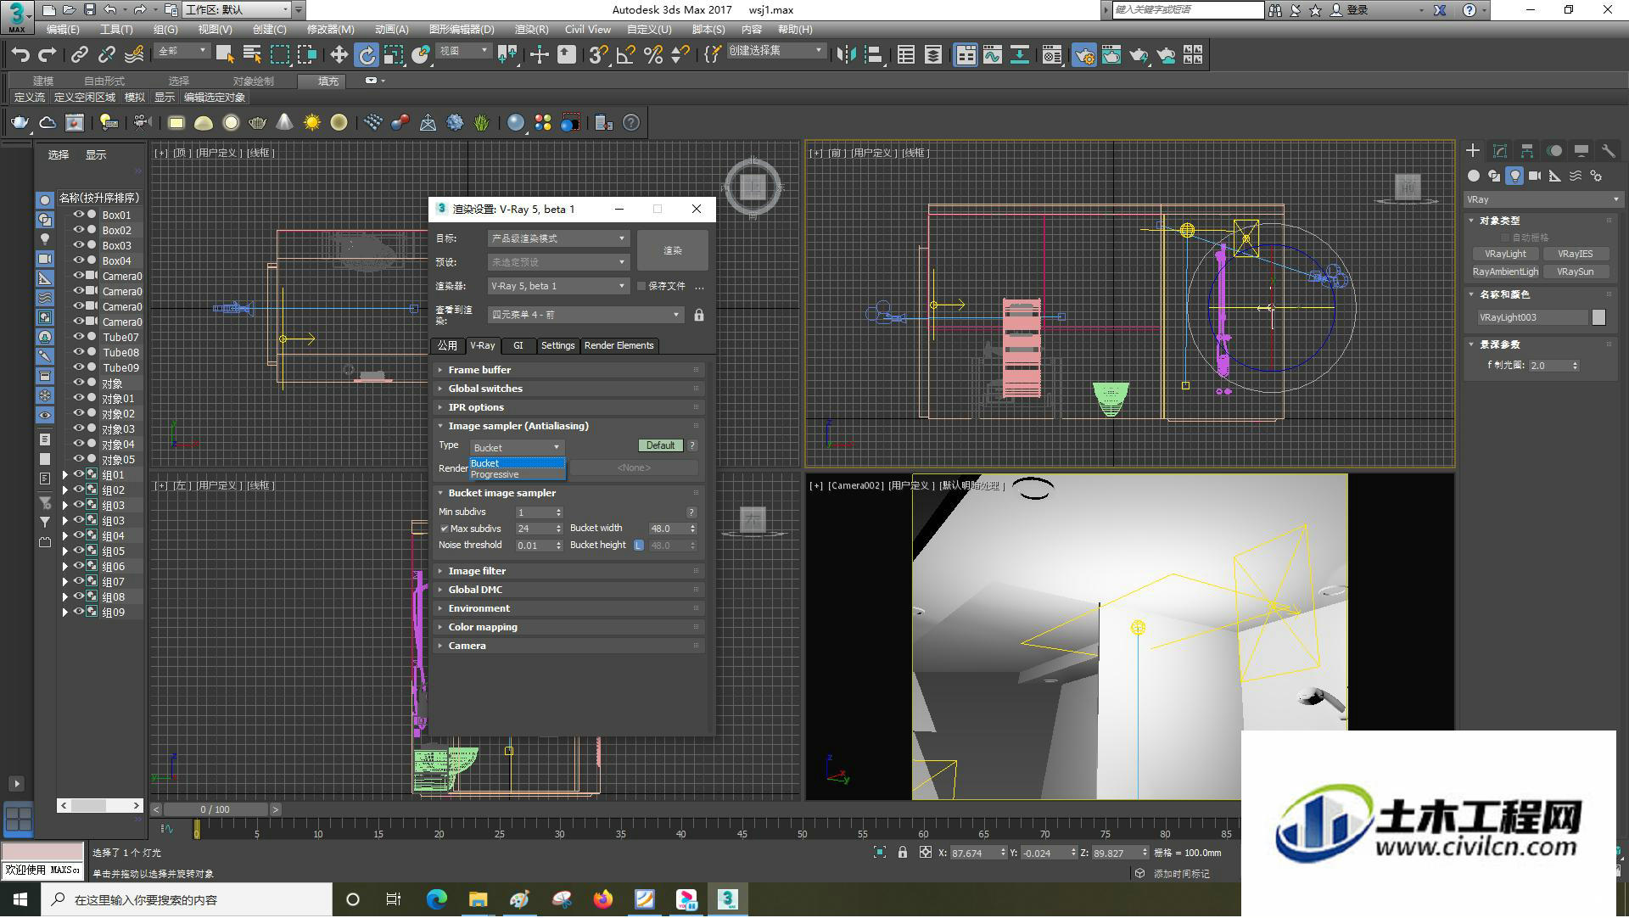Open the VRay light category dropdown
The height and width of the screenshot is (918, 1629).
pyautogui.click(x=1543, y=199)
